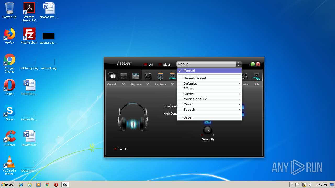Select the largestinco desktop file
Image resolution: width=335 pixels, height=188 pixels.
pyautogui.click(x=29, y=167)
